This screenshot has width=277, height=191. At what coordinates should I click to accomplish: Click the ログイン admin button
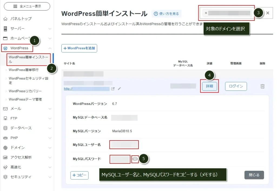(x=236, y=86)
